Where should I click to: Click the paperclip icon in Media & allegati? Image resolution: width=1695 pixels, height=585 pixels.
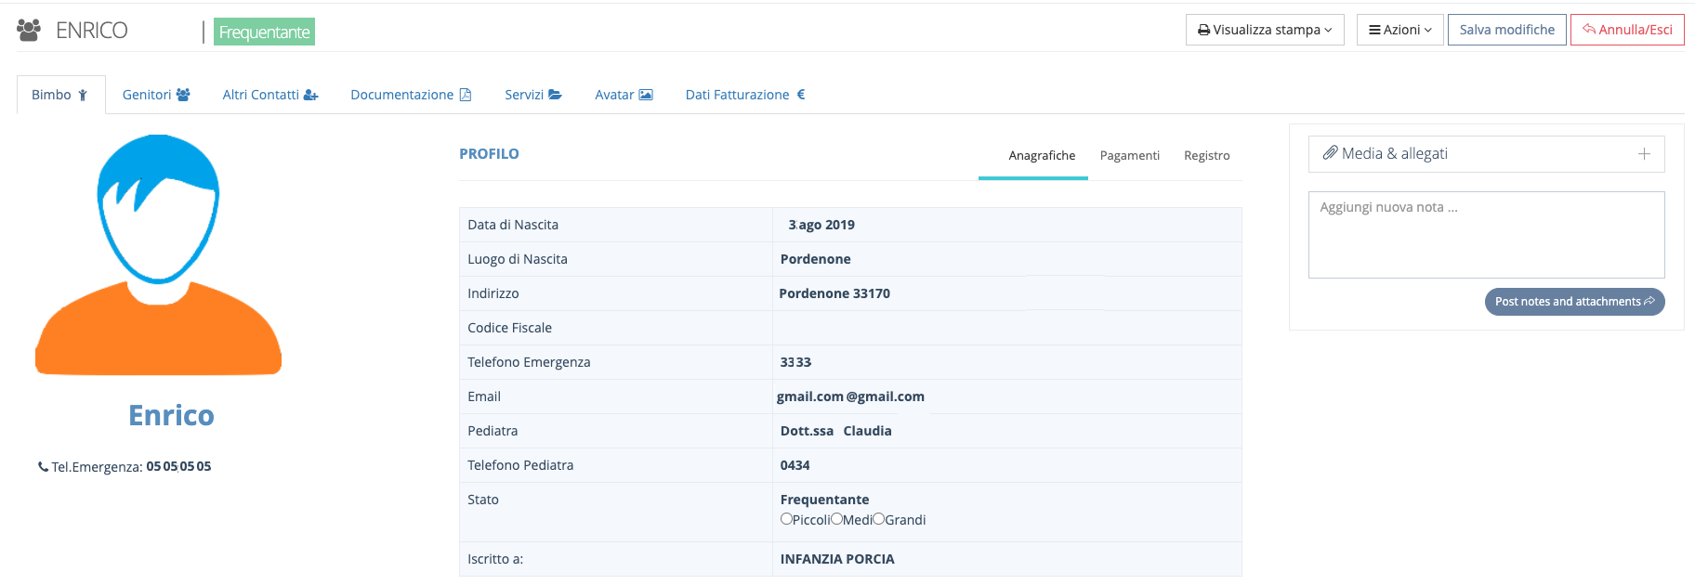point(1330,153)
